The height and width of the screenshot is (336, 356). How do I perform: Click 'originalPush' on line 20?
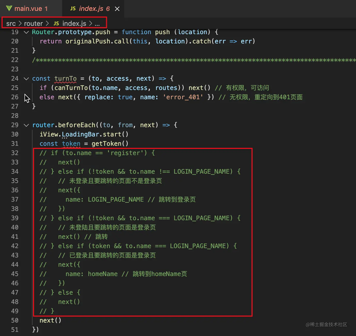[x=88, y=41]
